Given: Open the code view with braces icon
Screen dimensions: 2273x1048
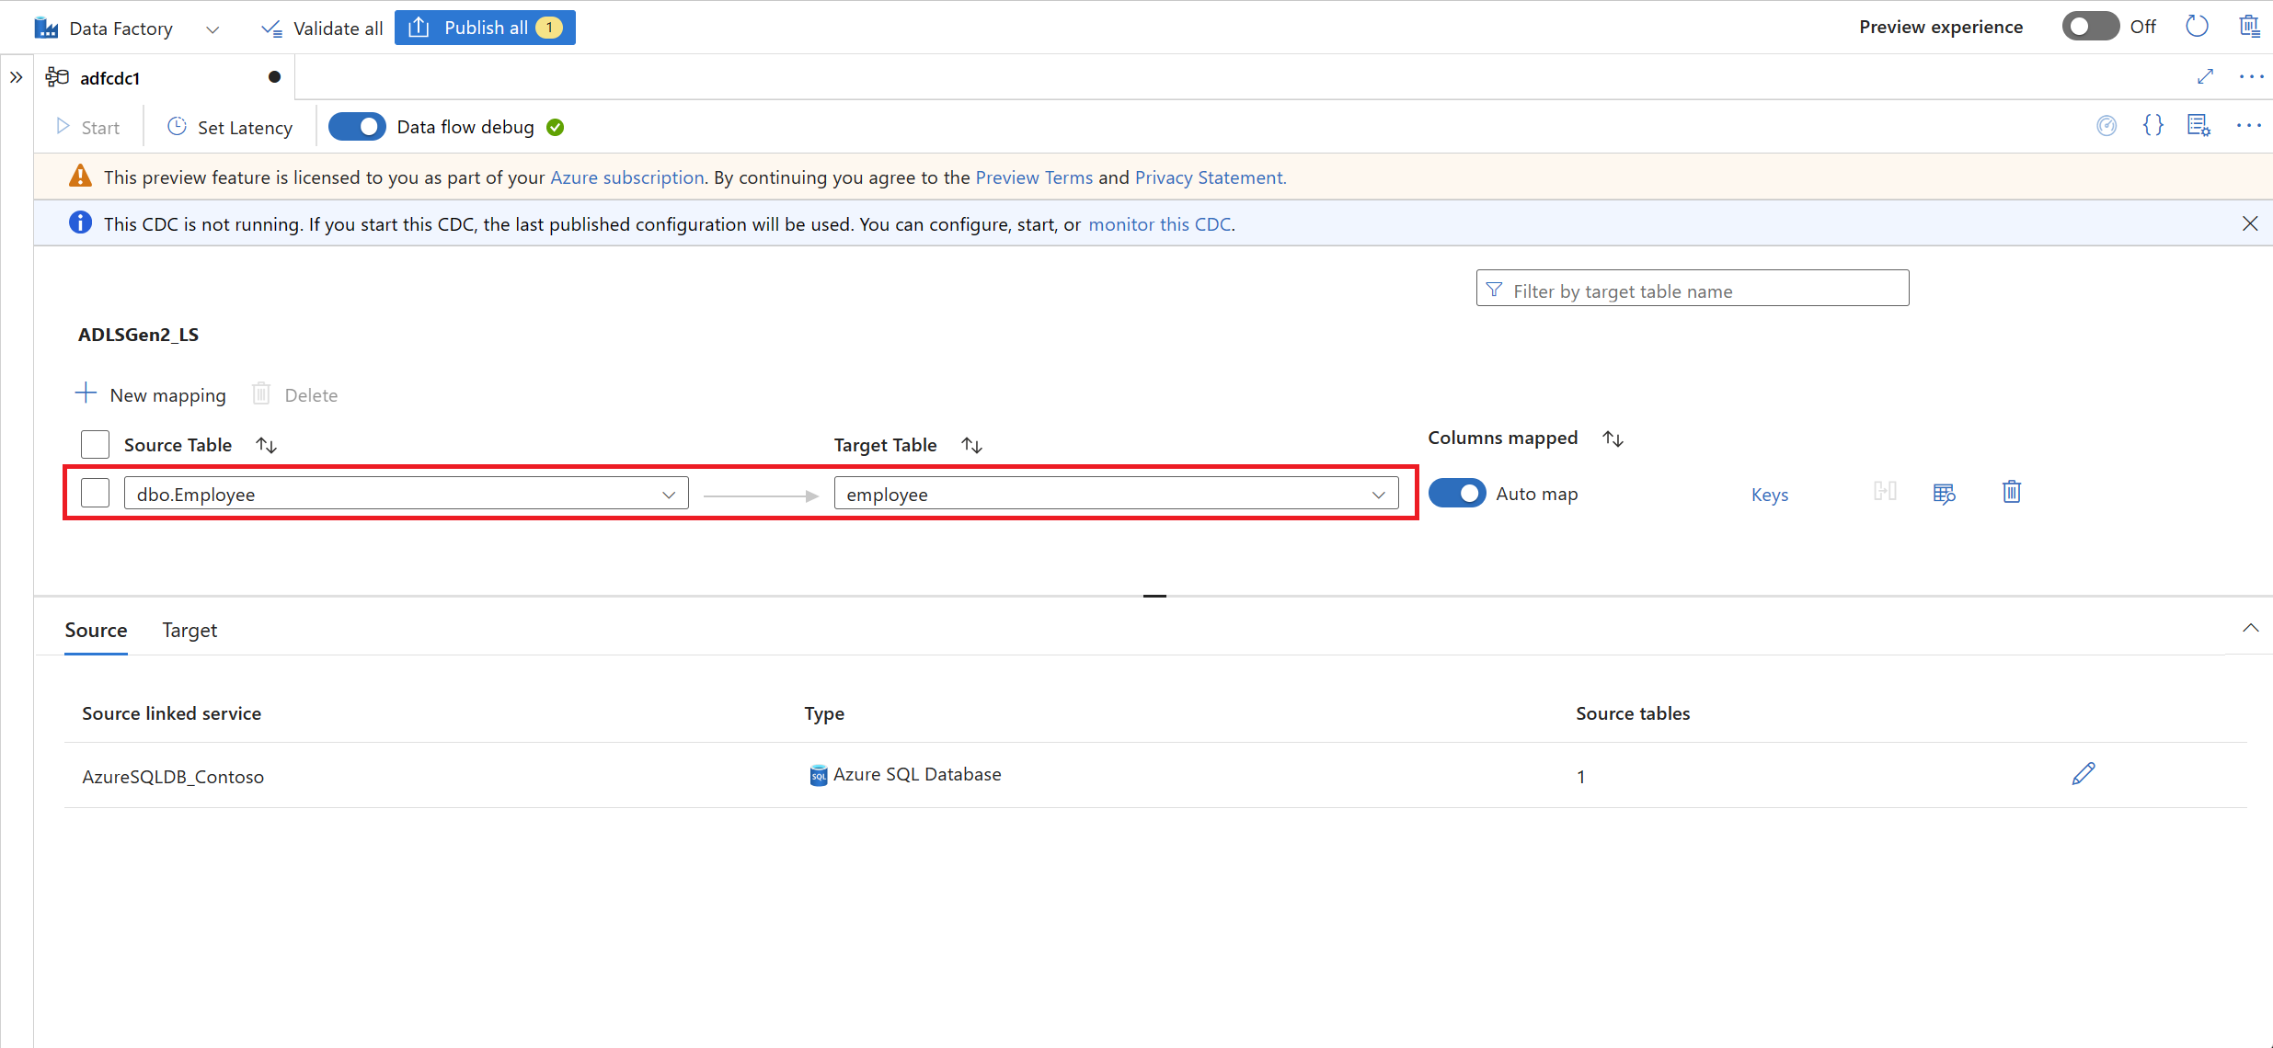Looking at the screenshot, I should click(2153, 126).
